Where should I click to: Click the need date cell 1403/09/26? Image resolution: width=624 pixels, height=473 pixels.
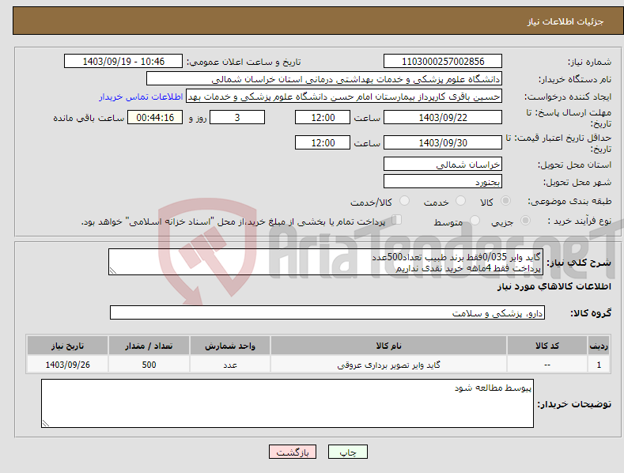coord(68,365)
